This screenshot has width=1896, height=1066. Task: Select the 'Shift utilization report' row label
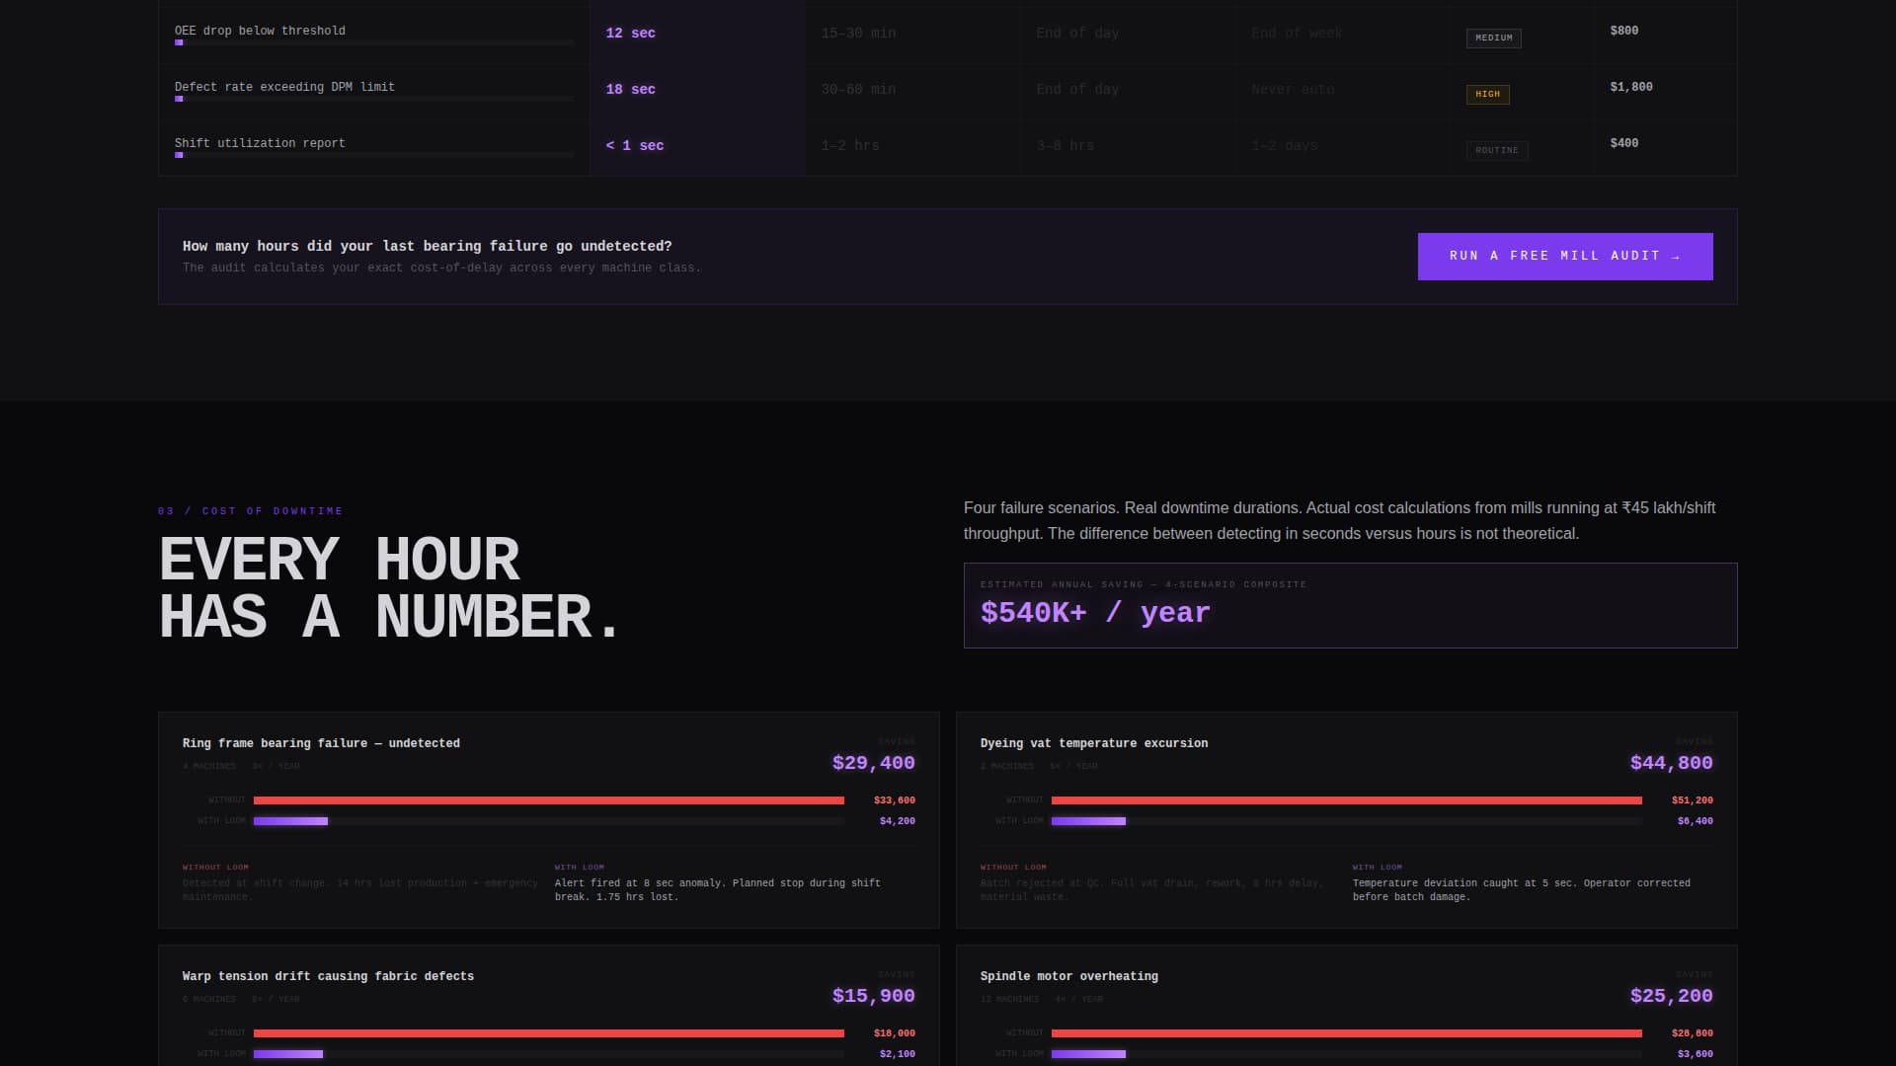pos(260,143)
